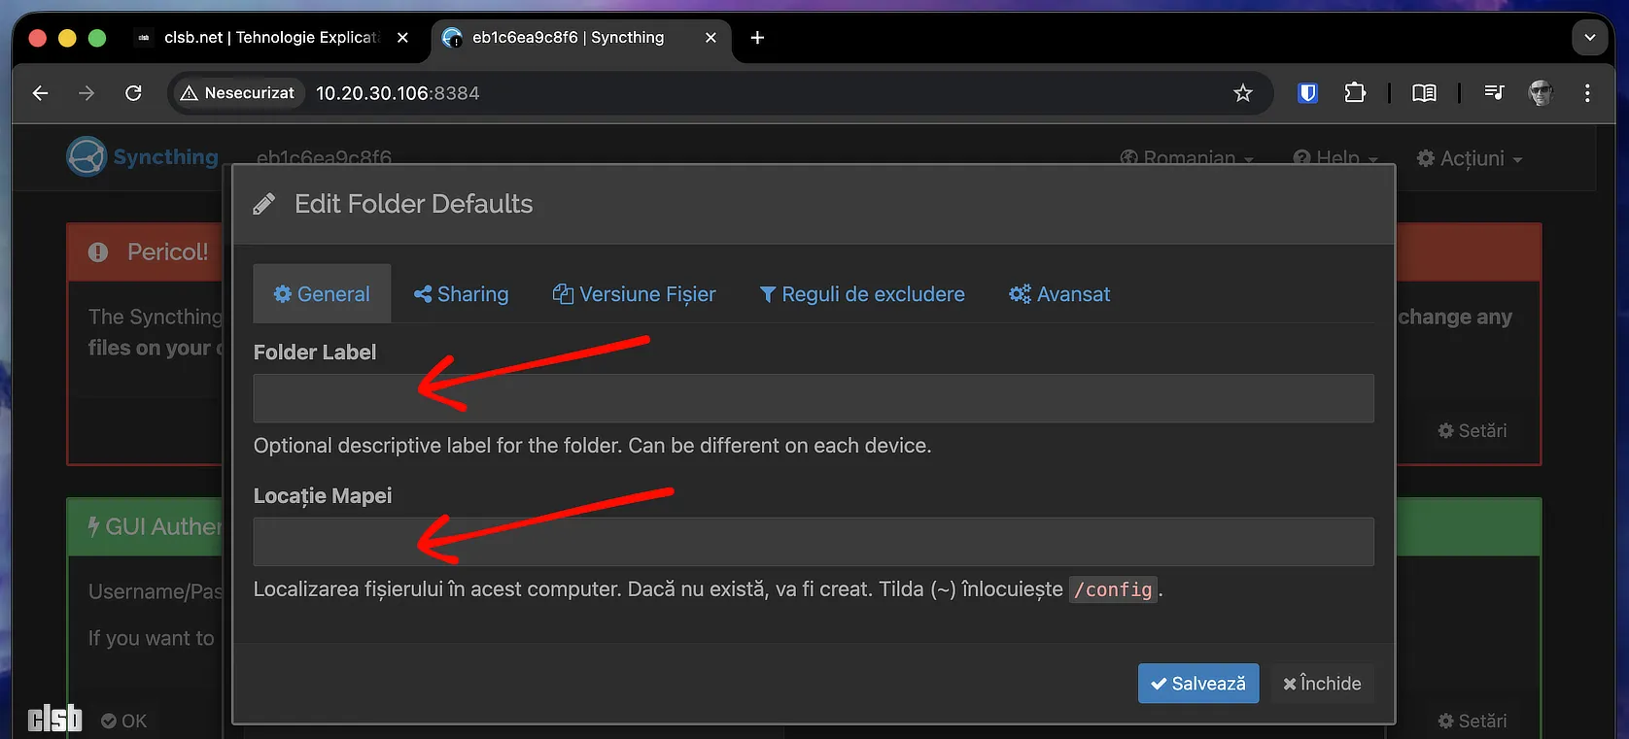This screenshot has width=1629, height=739.
Task: Open the Versiune Fișier tab
Action: pyautogui.click(x=634, y=294)
